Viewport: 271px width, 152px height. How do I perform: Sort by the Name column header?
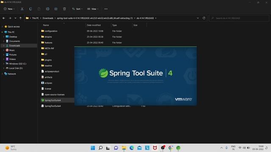[x=46, y=25]
